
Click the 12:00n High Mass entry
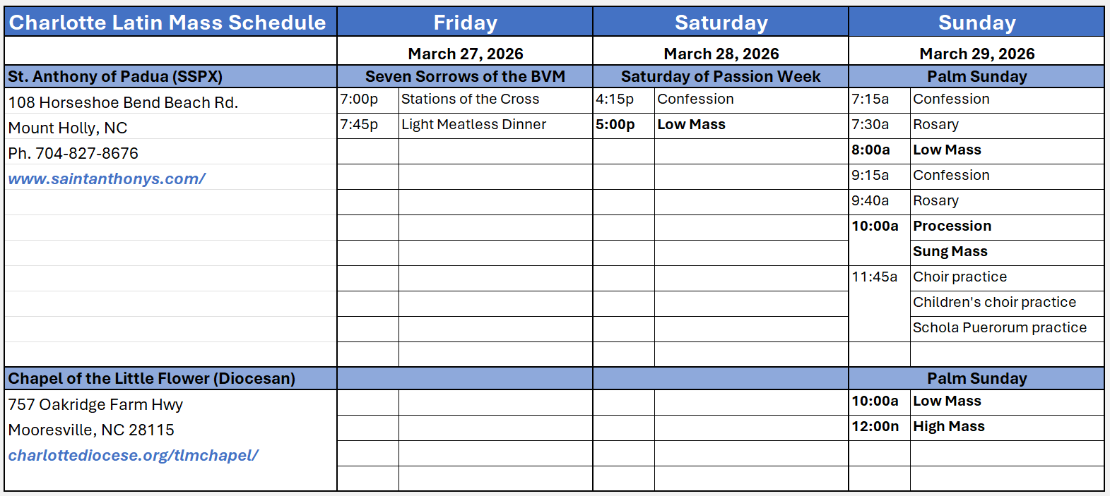pos(948,427)
